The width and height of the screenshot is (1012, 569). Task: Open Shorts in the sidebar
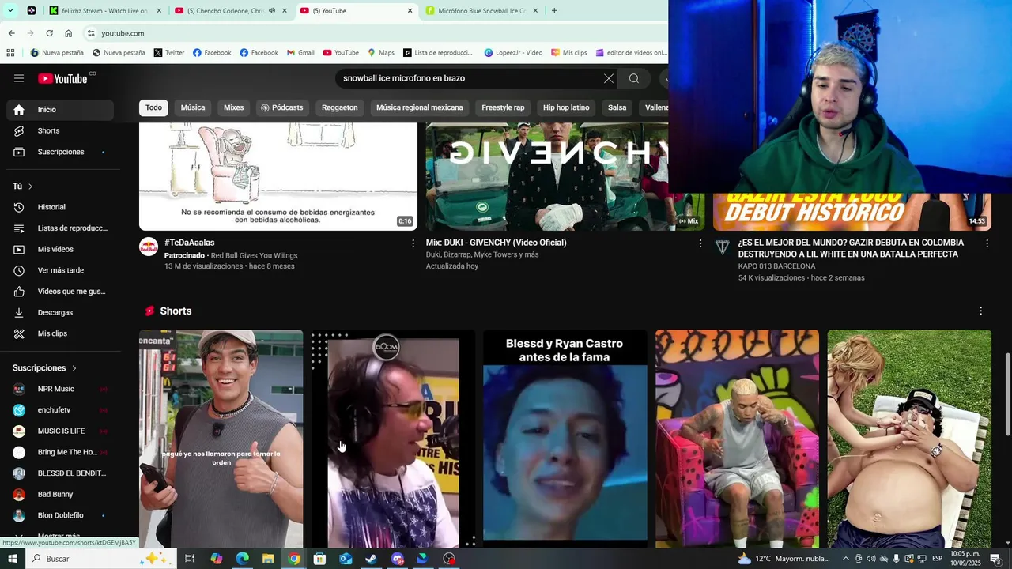60,130
